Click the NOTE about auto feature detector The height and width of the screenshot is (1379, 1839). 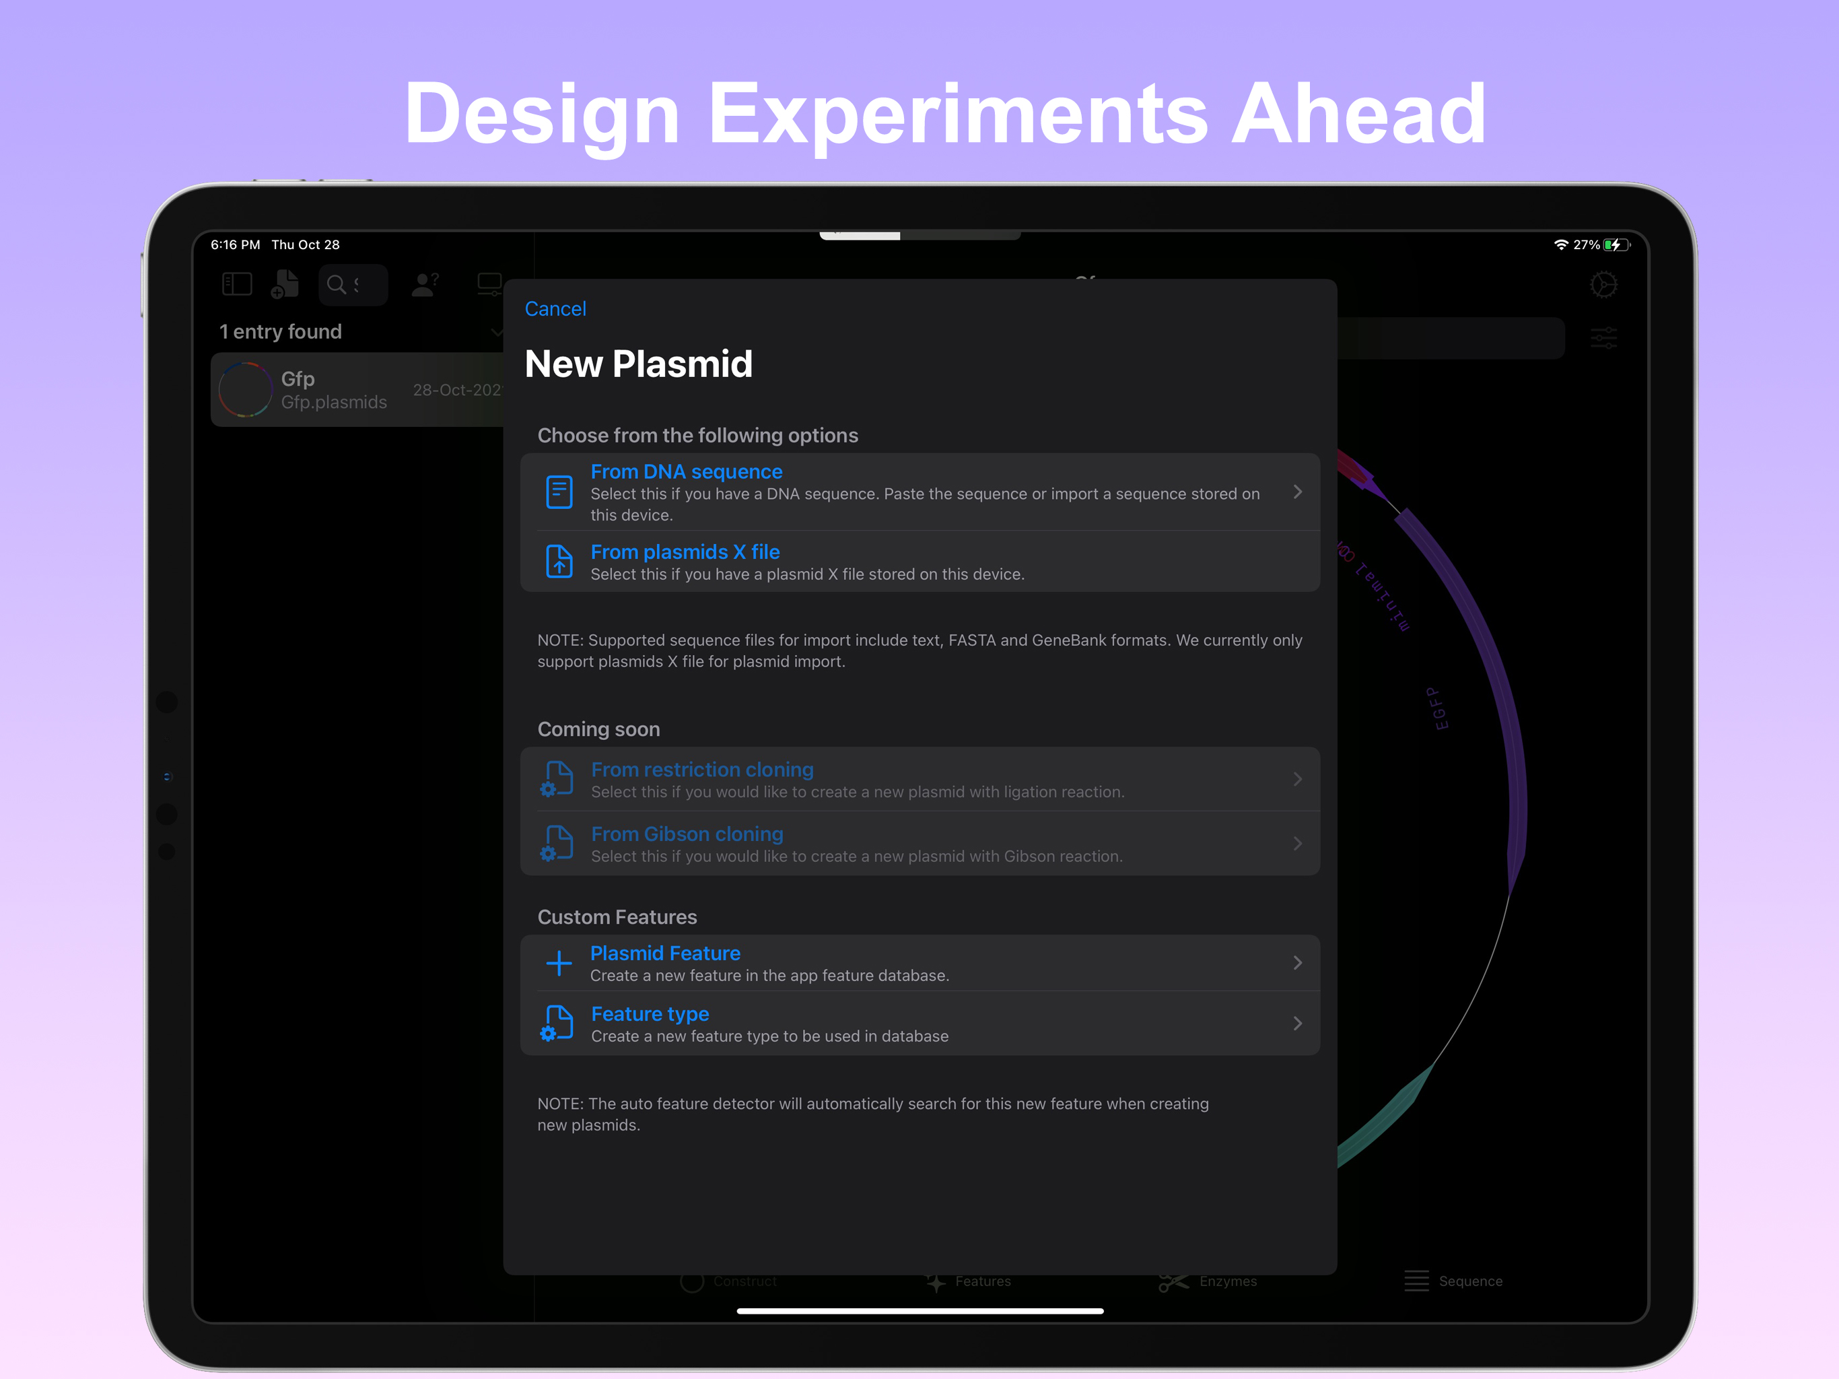click(873, 1114)
